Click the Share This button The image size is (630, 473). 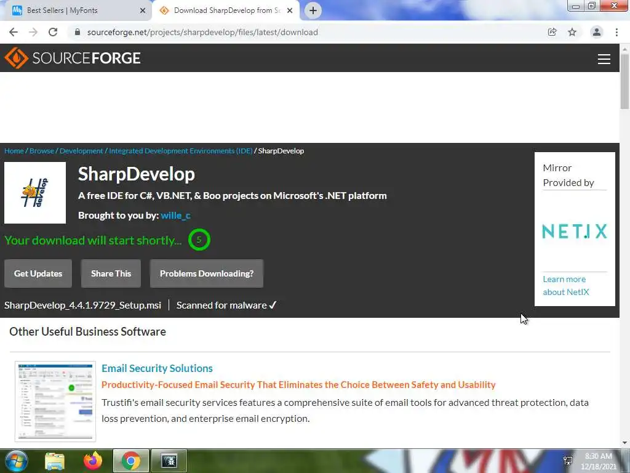[111, 273]
